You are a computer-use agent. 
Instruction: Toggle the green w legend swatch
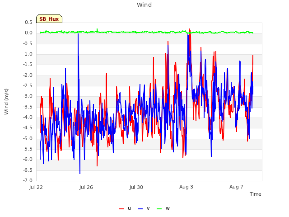(x=159, y=209)
